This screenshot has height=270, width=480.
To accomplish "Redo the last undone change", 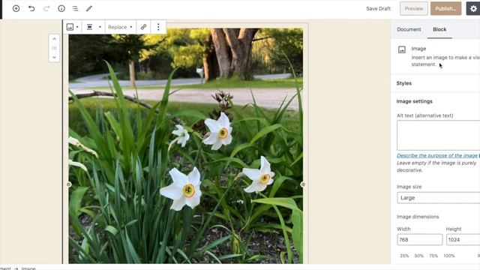I will (x=46, y=8).
